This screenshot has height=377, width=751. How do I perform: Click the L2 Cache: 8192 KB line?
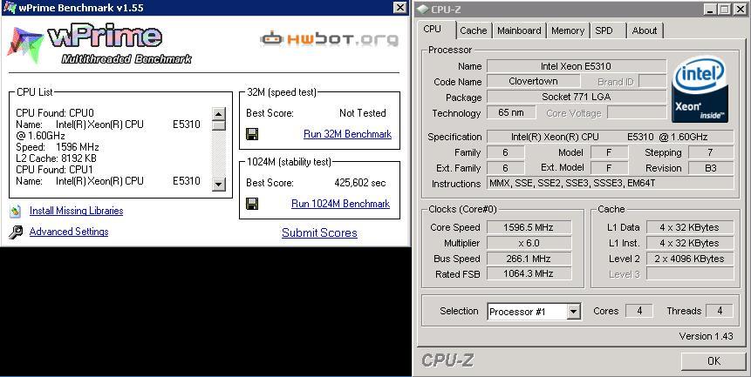(57, 158)
